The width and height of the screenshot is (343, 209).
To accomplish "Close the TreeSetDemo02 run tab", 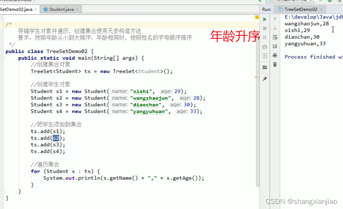I will [321, 9].
